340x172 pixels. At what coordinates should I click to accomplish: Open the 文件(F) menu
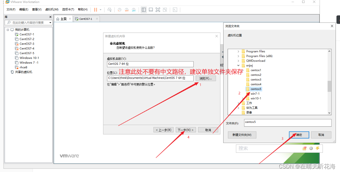pyautogui.click(x=11, y=9)
